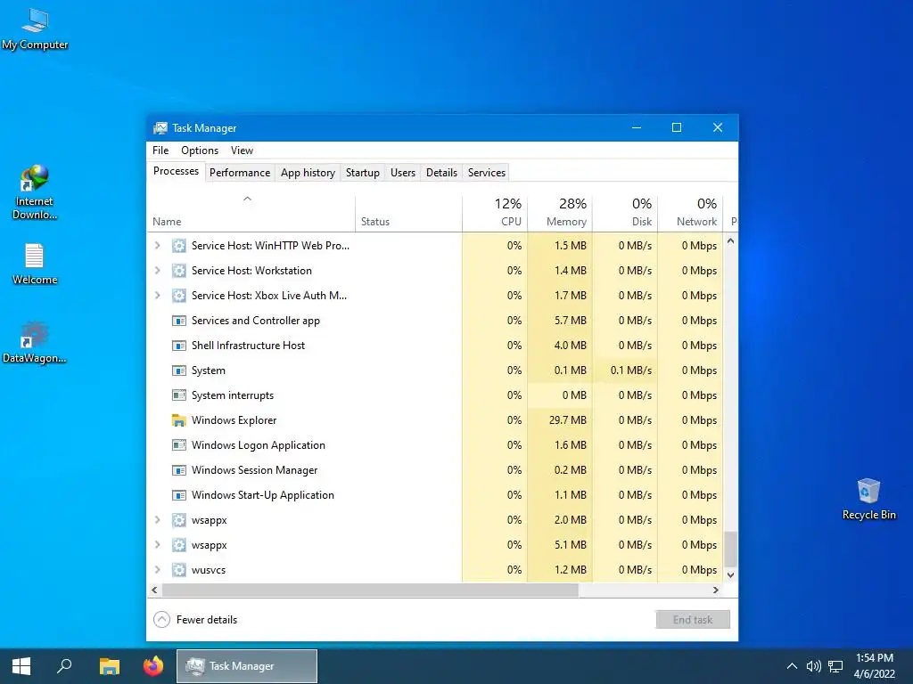913x684 pixels.
Task: Expand Service Host: Workstation row
Action: pos(157,271)
